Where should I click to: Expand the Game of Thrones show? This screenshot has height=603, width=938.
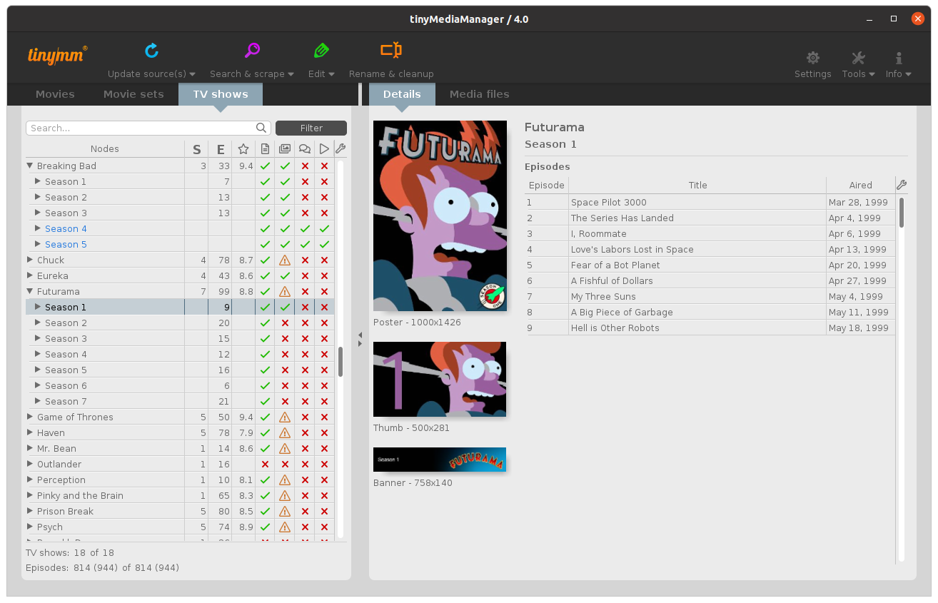click(30, 417)
